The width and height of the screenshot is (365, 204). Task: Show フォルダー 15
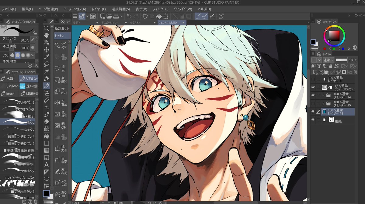[313, 104]
